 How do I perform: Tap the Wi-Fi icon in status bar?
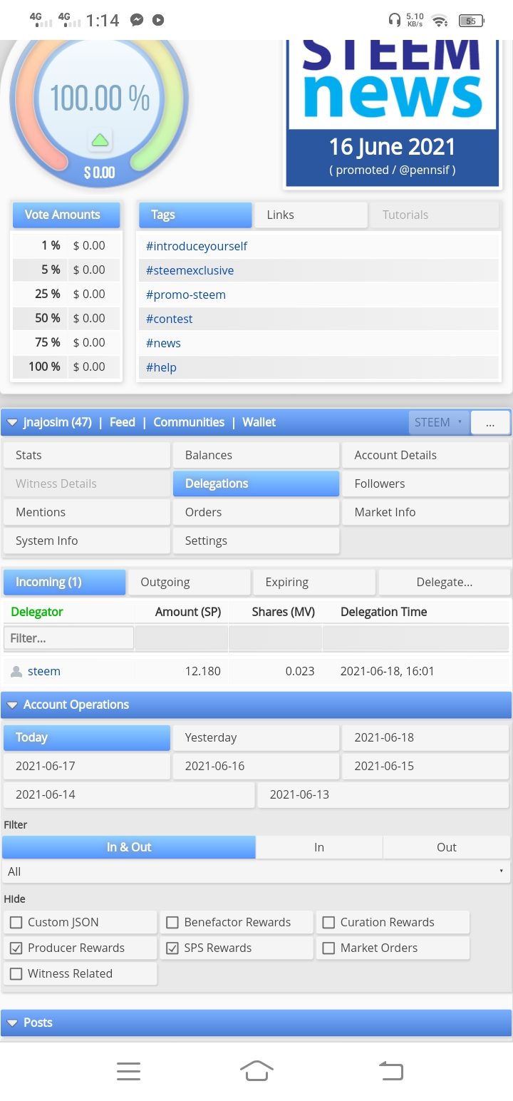440,20
